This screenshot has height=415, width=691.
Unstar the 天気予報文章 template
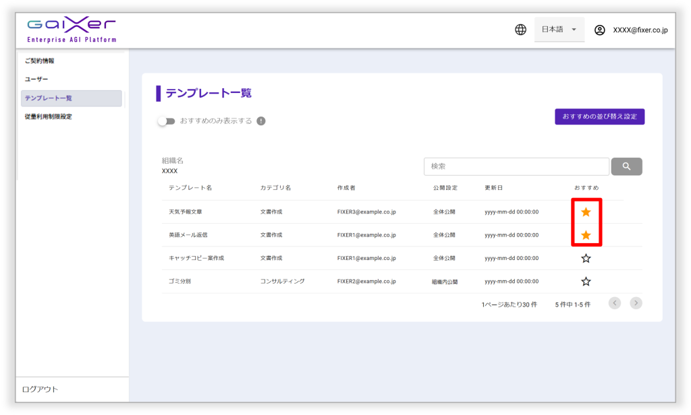[x=586, y=212]
